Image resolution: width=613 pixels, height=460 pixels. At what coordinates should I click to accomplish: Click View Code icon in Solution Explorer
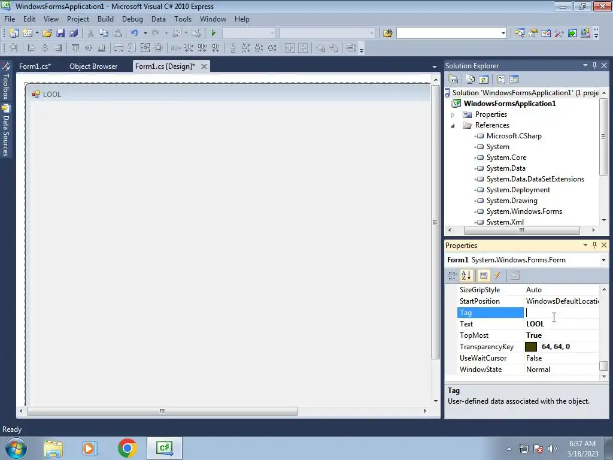coord(501,80)
